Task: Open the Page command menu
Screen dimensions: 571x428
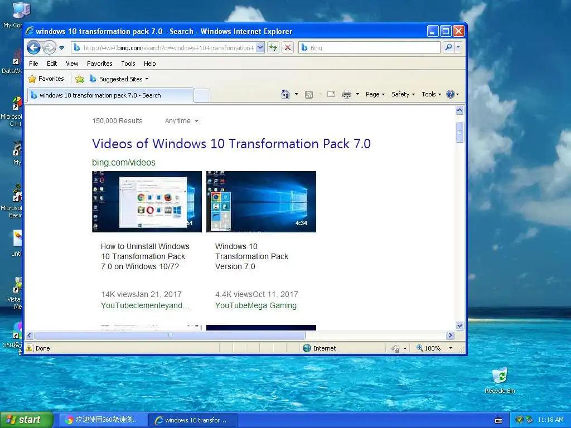Action: click(375, 94)
